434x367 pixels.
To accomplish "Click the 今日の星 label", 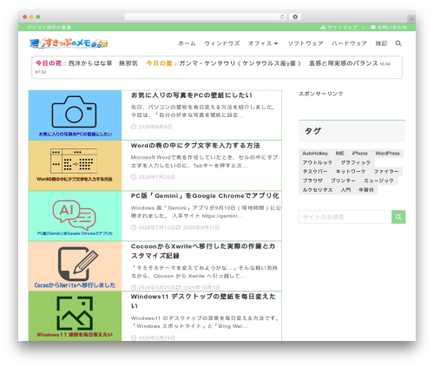I will point(159,63).
